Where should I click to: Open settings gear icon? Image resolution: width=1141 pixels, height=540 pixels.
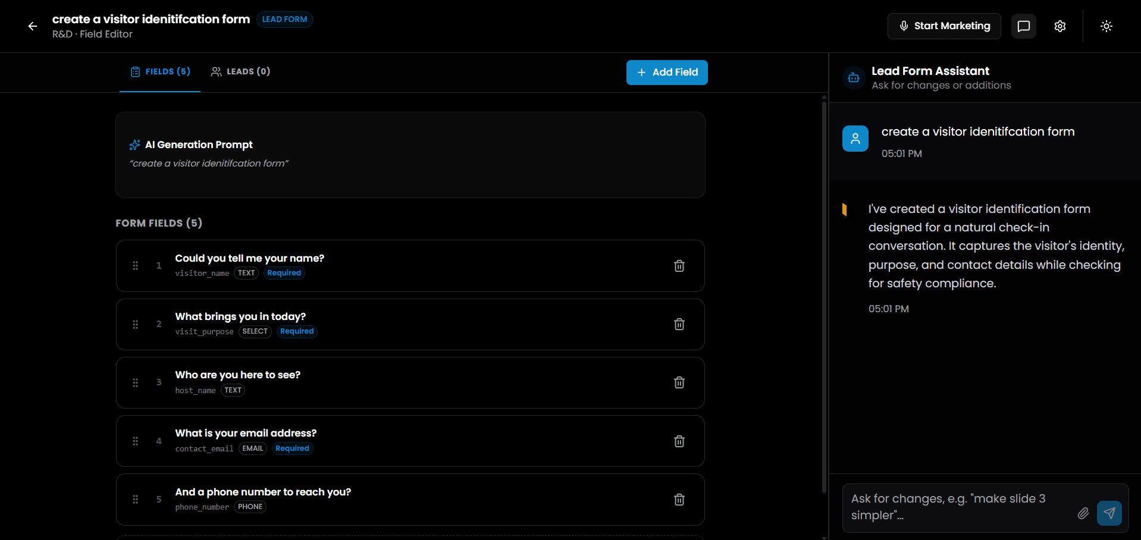click(x=1060, y=26)
